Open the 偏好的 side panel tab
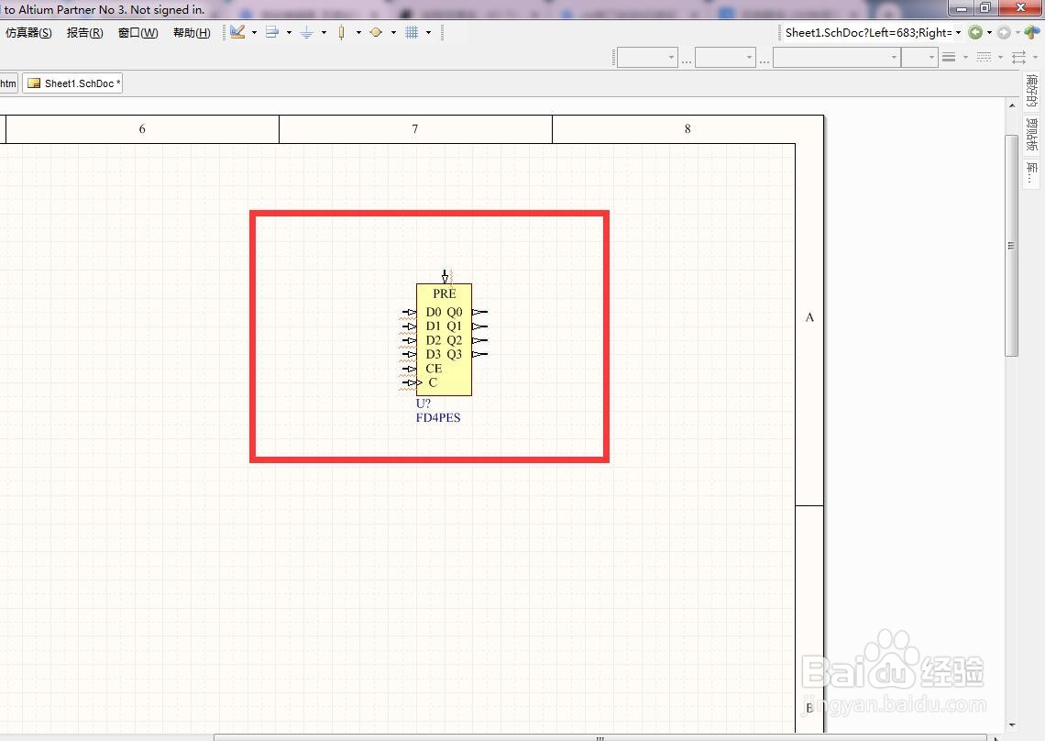The image size is (1045, 741). (x=1031, y=92)
